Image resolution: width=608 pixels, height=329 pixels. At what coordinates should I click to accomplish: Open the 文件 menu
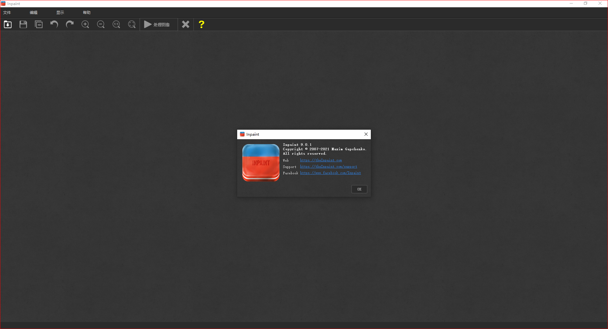tap(7, 13)
